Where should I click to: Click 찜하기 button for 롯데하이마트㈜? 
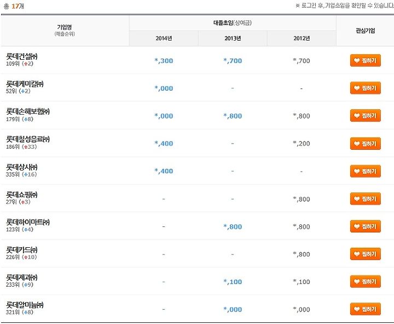coord(366,226)
